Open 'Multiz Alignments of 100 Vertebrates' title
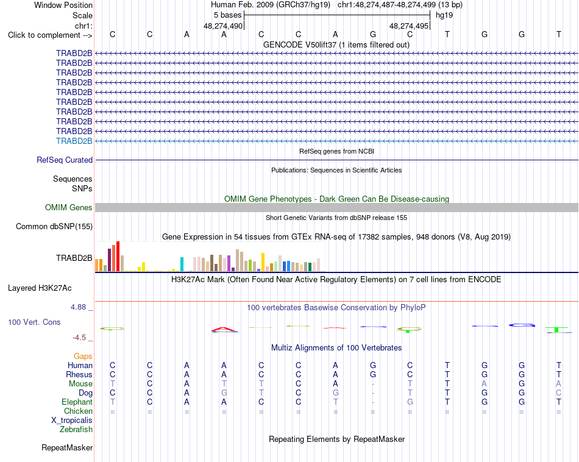Image resolution: width=579 pixels, height=462 pixels. coord(336,348)
